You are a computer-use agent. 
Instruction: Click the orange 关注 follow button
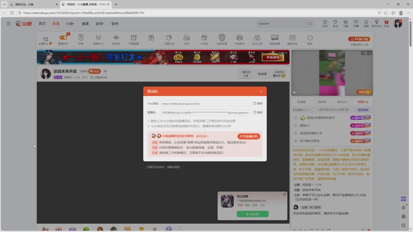94,71
